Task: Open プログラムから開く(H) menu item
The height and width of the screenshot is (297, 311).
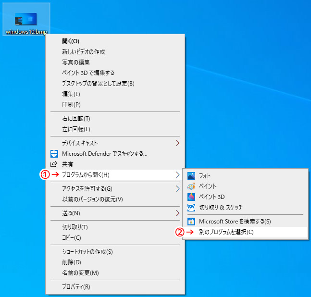Action: [x=115, y=174]
